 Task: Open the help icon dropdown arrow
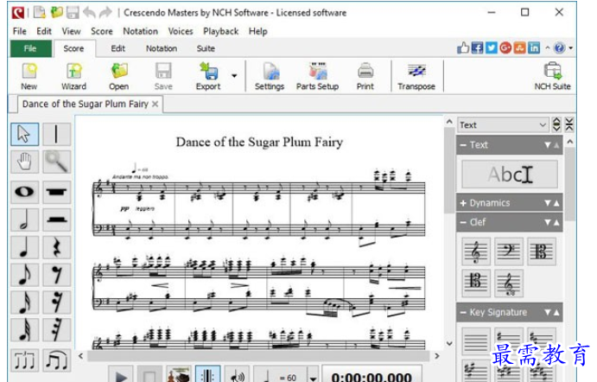571,48
